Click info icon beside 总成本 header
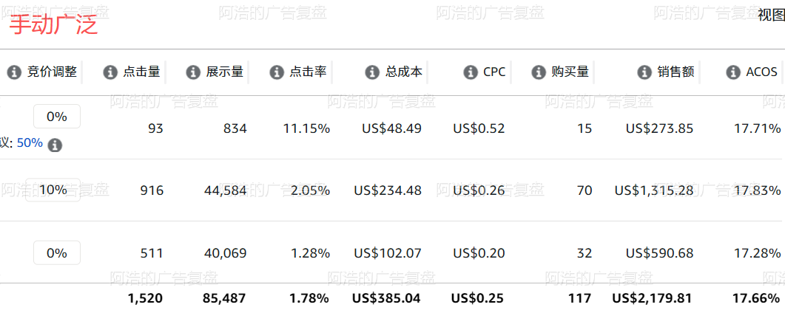 (372, 72)
